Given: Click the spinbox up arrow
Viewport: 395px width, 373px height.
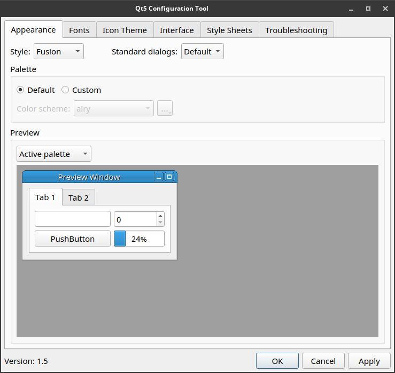Looking at the screenshot, I should [160, 216].
